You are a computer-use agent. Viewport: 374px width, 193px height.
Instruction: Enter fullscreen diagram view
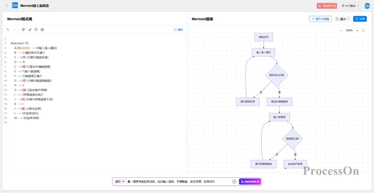364,30
